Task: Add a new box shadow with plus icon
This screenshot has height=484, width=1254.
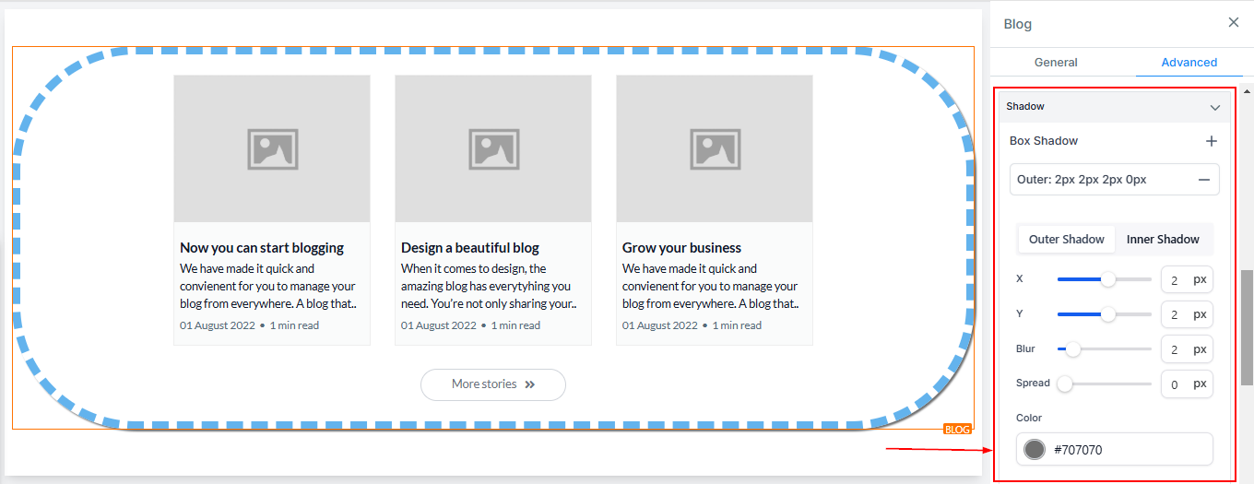Action: (x=1212, y=141)
